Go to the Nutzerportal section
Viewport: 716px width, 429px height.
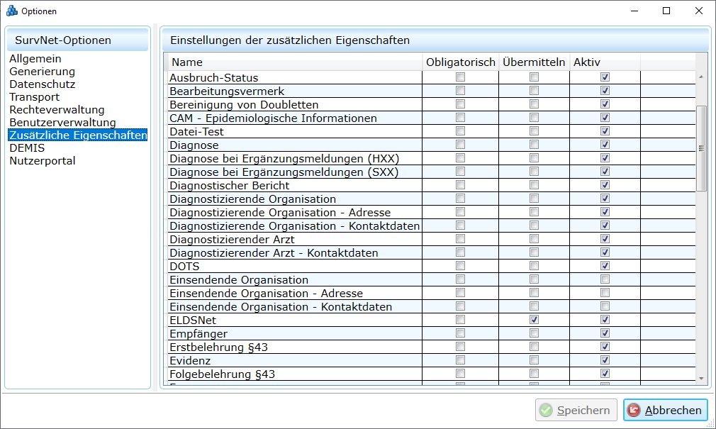(x=43, y=161)
